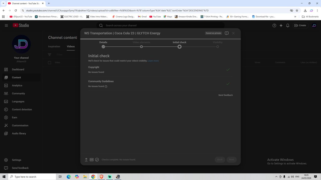This screenshot has height=180, width=321.
Task: Open the All Bookmarks folder
Action: pyautogui.click(x=310, y=17)
